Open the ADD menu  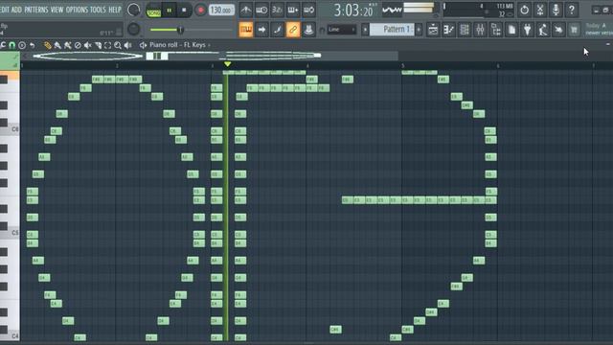tap(16, 10)
